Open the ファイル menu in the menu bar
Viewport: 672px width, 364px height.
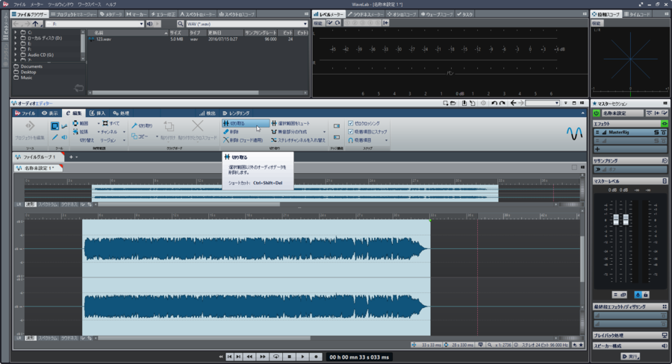19,4
